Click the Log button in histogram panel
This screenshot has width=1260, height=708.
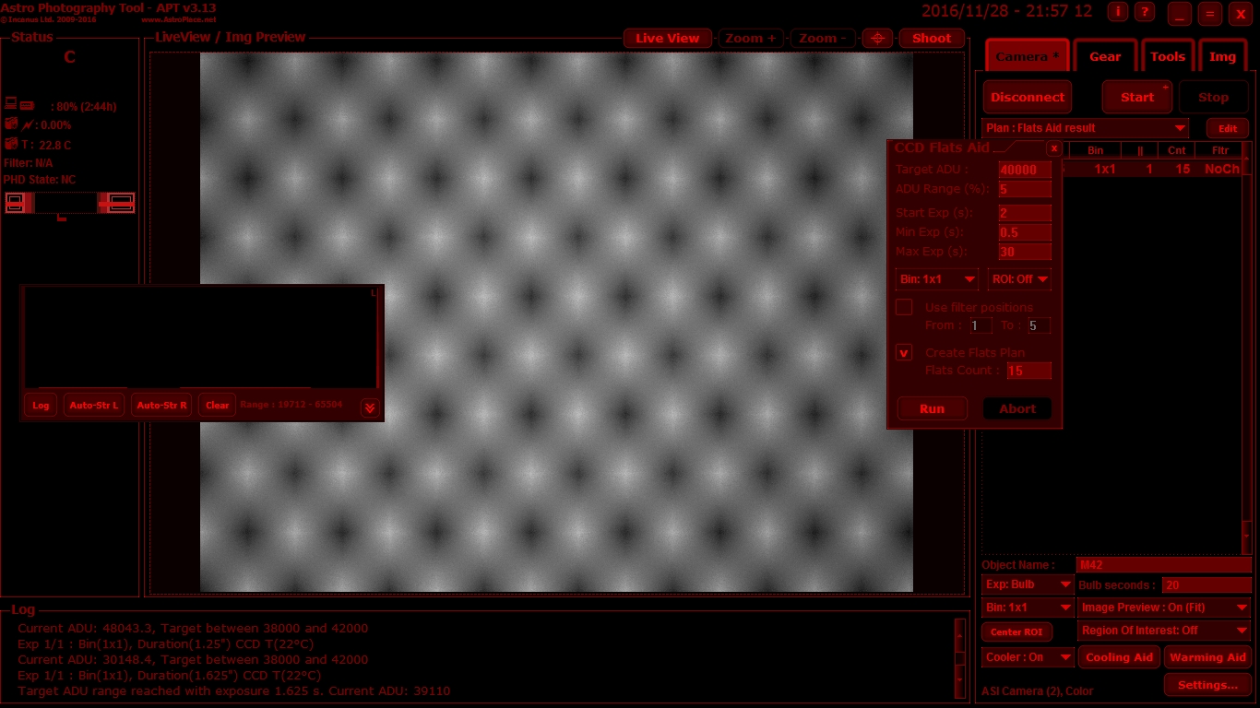coord(41,405)
